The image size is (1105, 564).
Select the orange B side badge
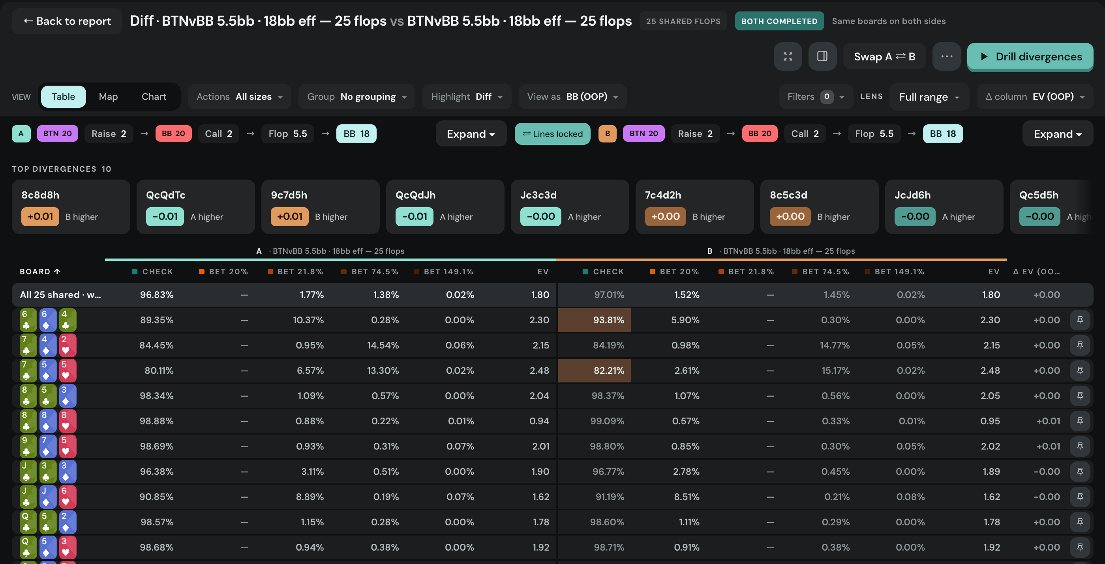tap(607, 134)
